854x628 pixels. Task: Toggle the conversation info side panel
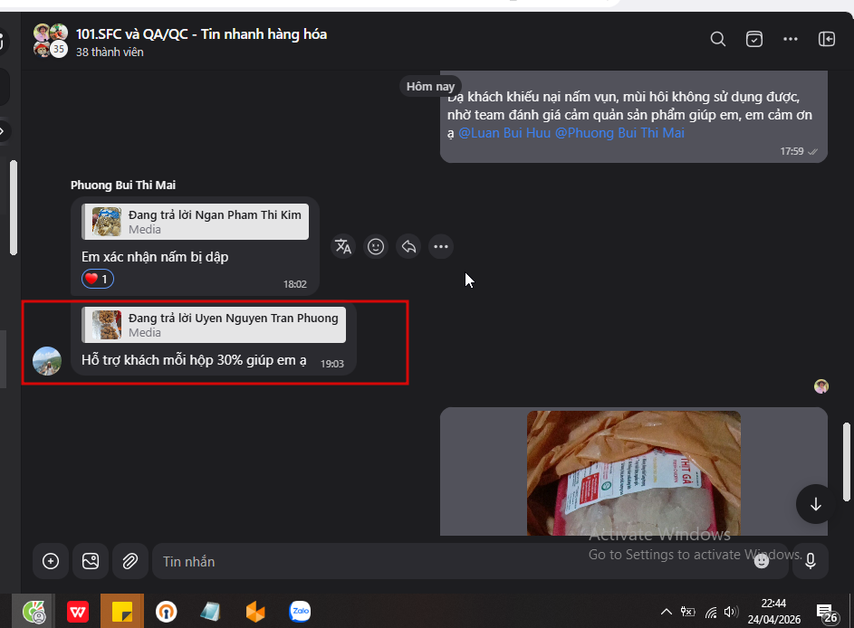point(826,39)
